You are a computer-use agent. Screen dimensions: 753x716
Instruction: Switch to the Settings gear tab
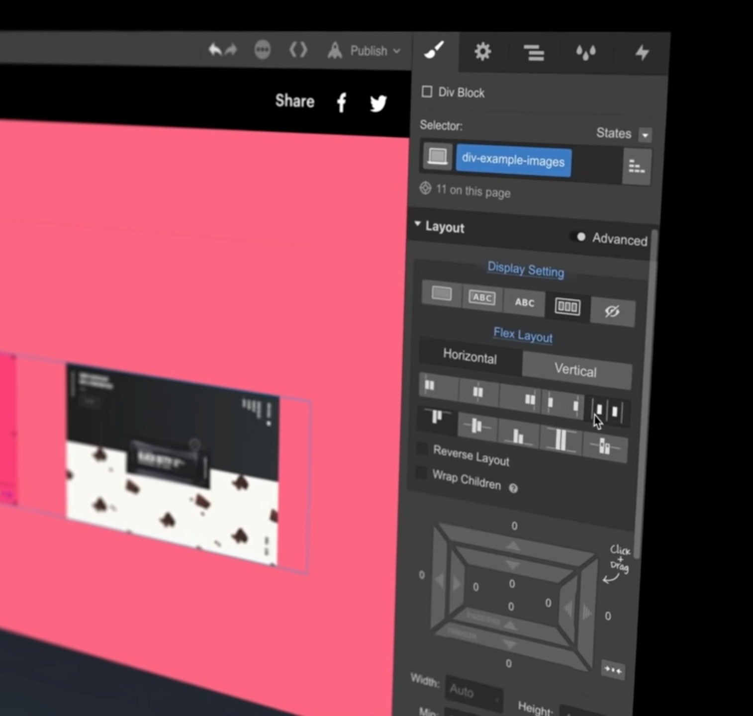click(x=482, y=52)
